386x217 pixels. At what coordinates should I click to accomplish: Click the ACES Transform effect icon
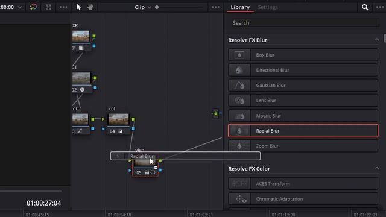coord(239,184)
